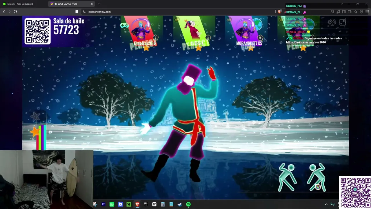Select the JUST DANCE NOW tab

(x=72, y=4)
